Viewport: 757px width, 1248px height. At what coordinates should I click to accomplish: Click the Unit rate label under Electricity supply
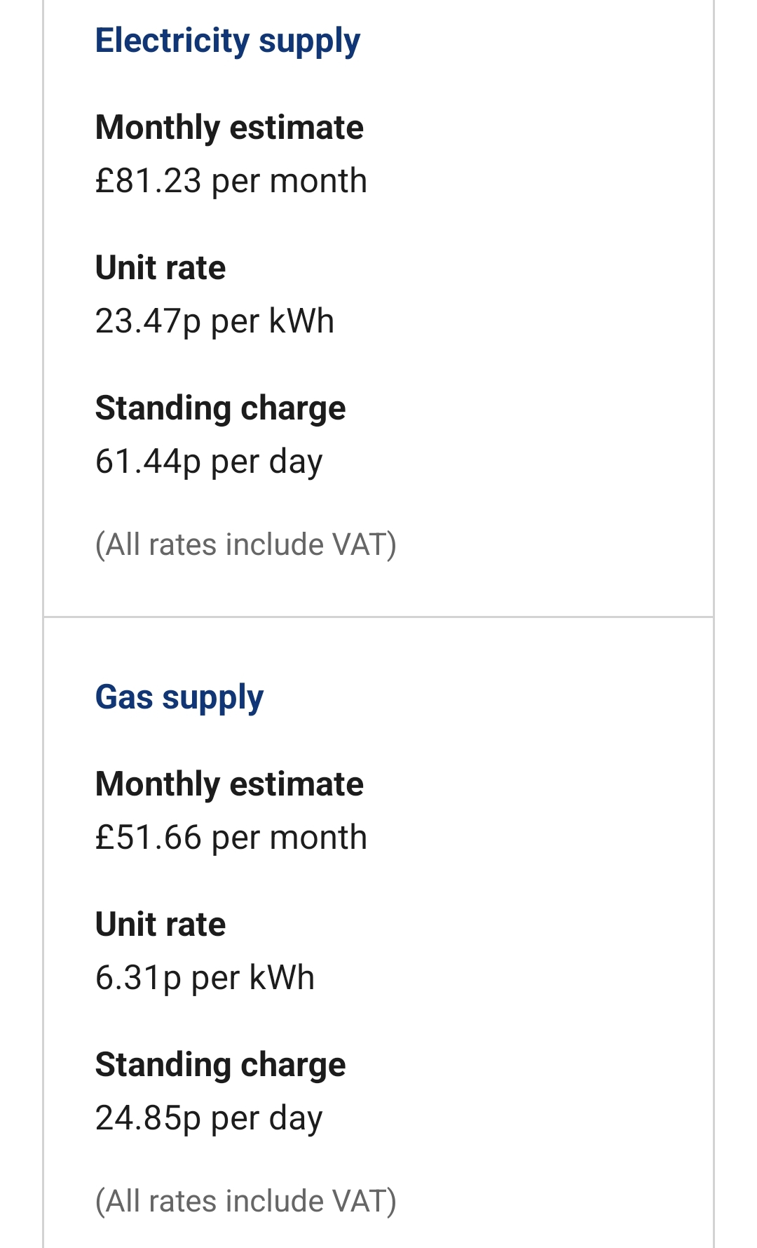click(x=161, y=268)
